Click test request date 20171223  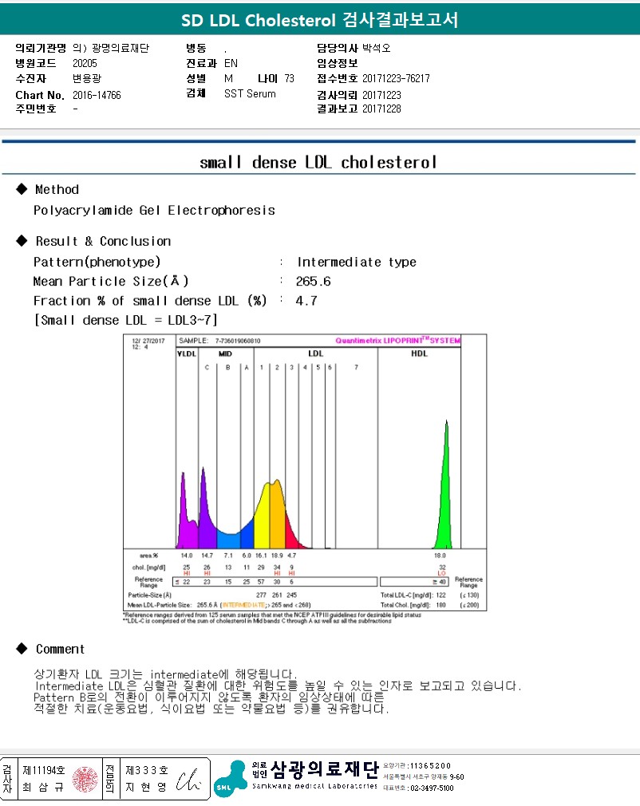[x=381, y=95]
